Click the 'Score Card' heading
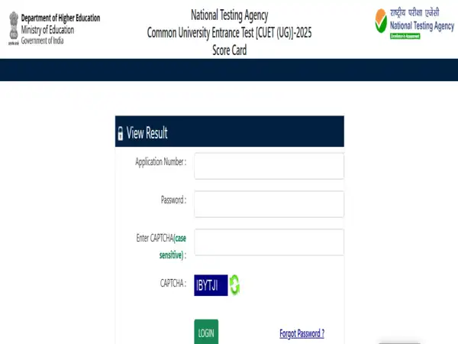This screenshot has height=344, width=458. point(229,50)
